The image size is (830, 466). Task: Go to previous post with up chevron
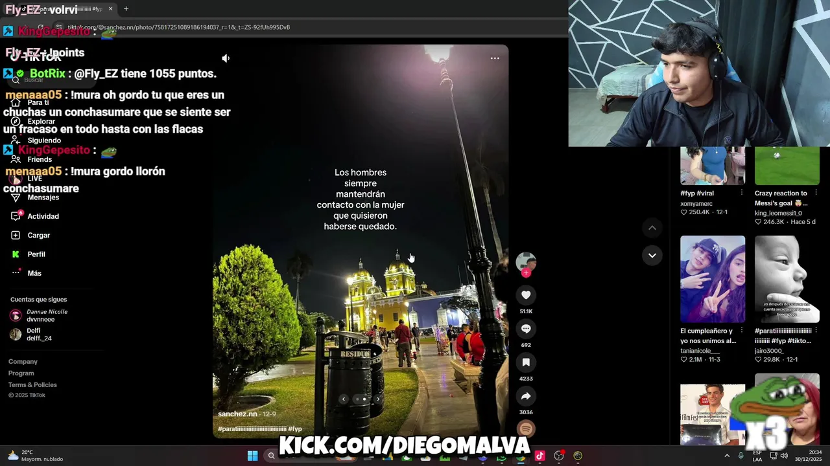652,228
